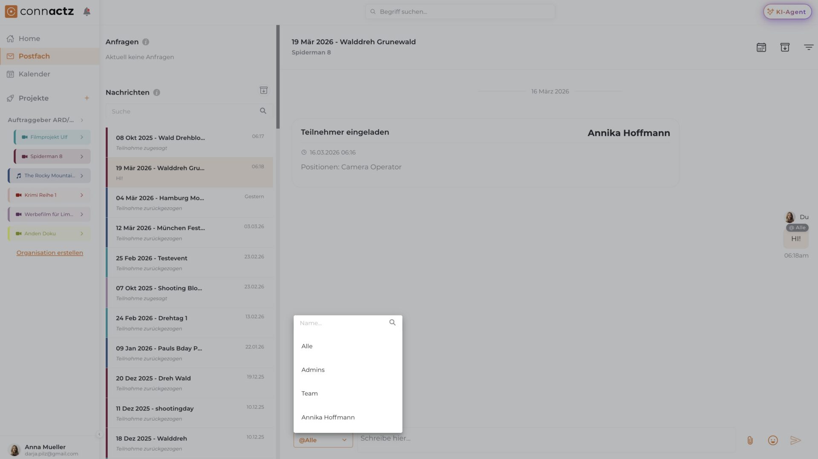Expand the Krimi Reihe 1 project chevron

[81, 195]
